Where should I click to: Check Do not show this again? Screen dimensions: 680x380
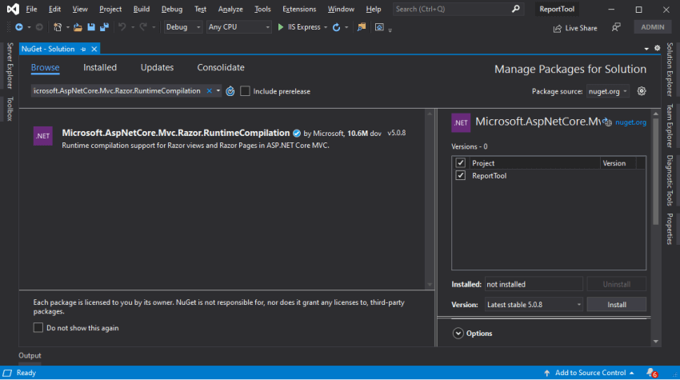tap(38, 327)
